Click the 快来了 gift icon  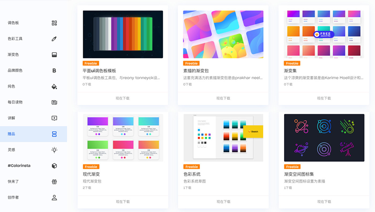pos(54,181)
